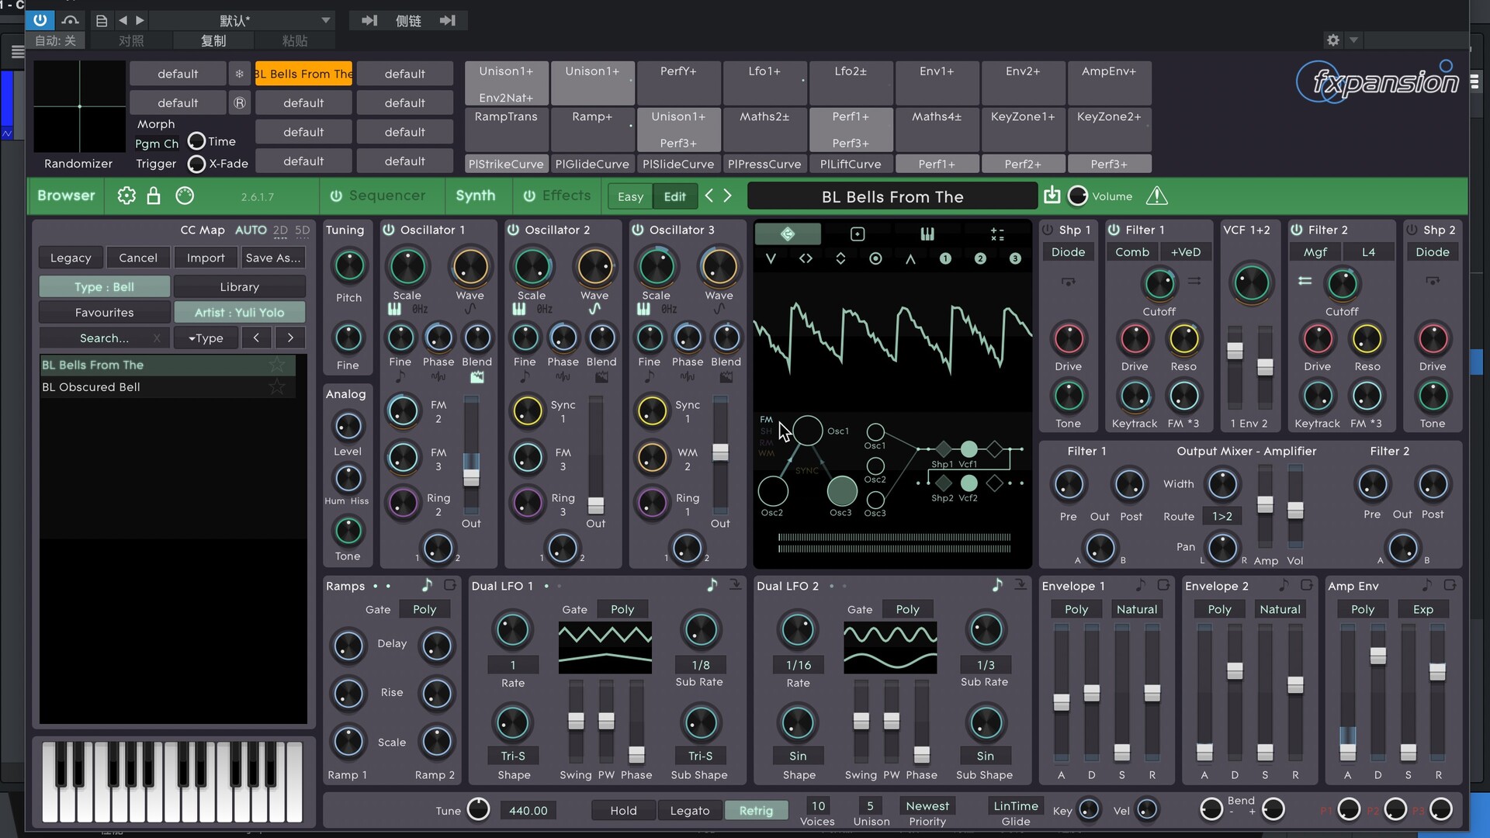1490x838 pixels.
Task: Adjust Amp Env Decay slider
Action: (x=1377, y=656)
